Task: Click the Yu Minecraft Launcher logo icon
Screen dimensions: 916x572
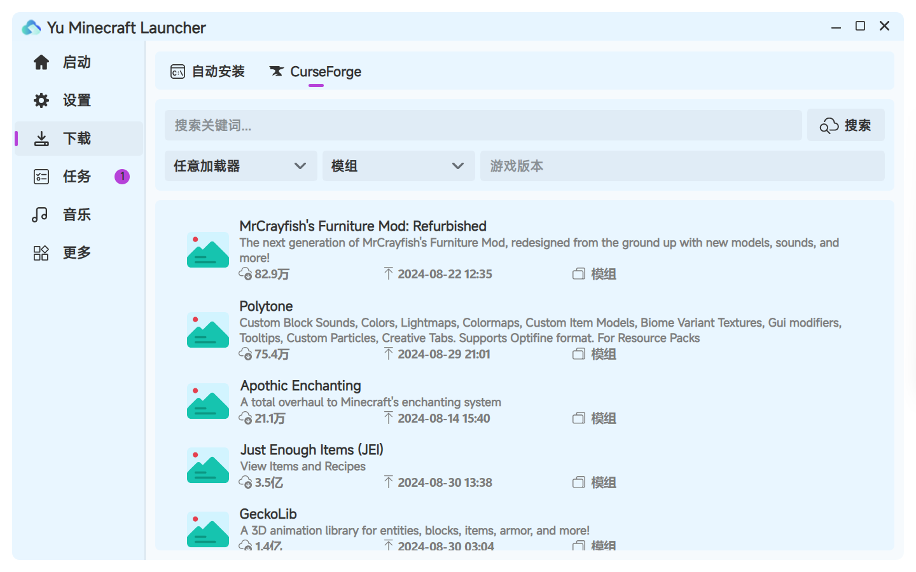Action: (x=31, y=27)
